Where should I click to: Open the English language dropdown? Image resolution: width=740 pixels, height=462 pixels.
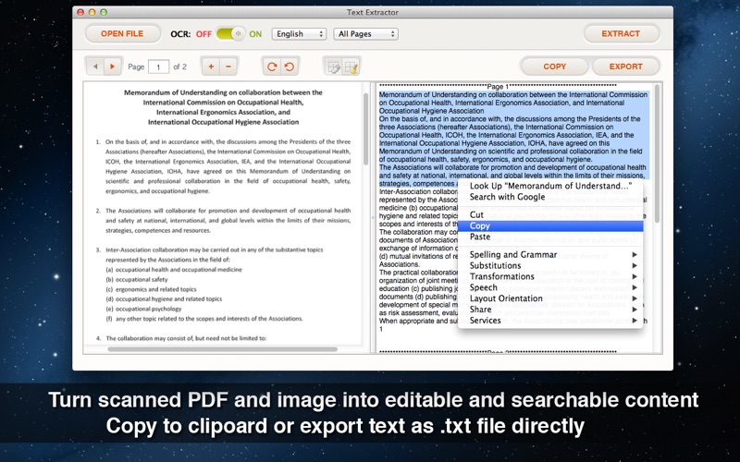point(299,34)
